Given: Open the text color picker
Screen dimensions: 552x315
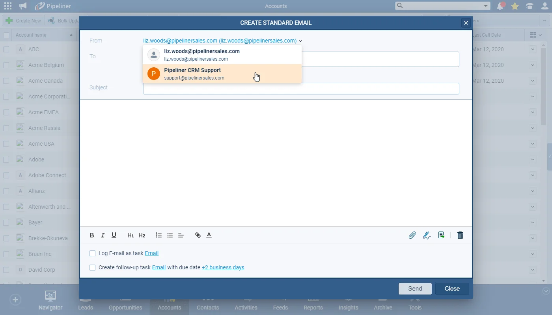Looking at the screenshot, I should click(x=209, y=235).
